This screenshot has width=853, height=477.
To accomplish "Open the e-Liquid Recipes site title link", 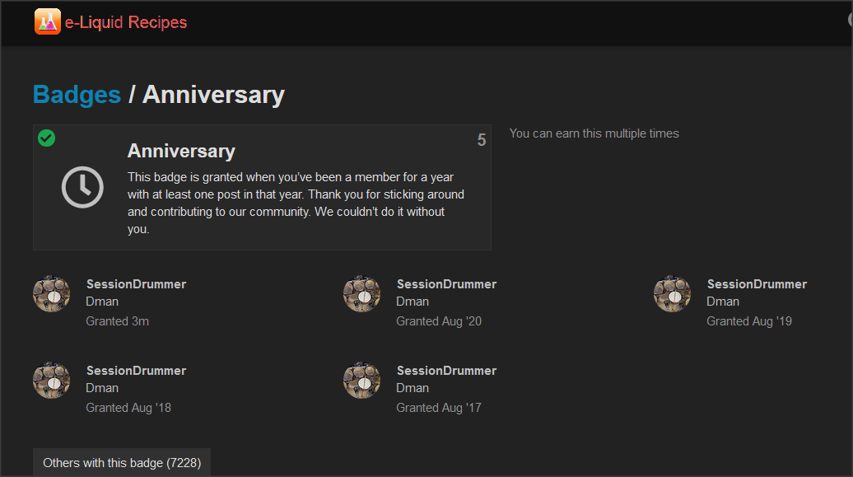I will pos(126,22).
